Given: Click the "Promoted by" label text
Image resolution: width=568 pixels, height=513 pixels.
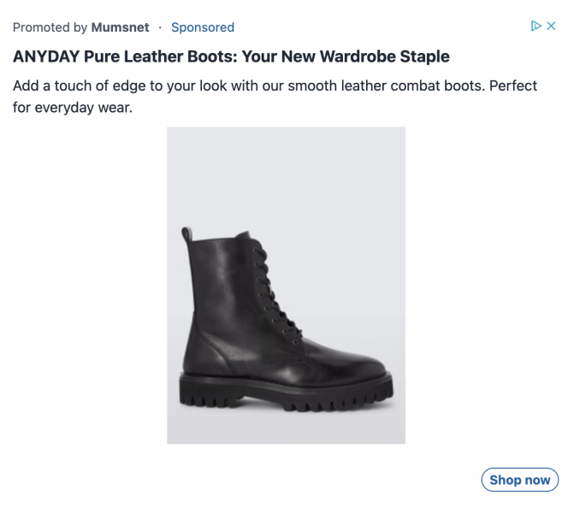Looking at the screenshot, I should (x=50, y=27).
